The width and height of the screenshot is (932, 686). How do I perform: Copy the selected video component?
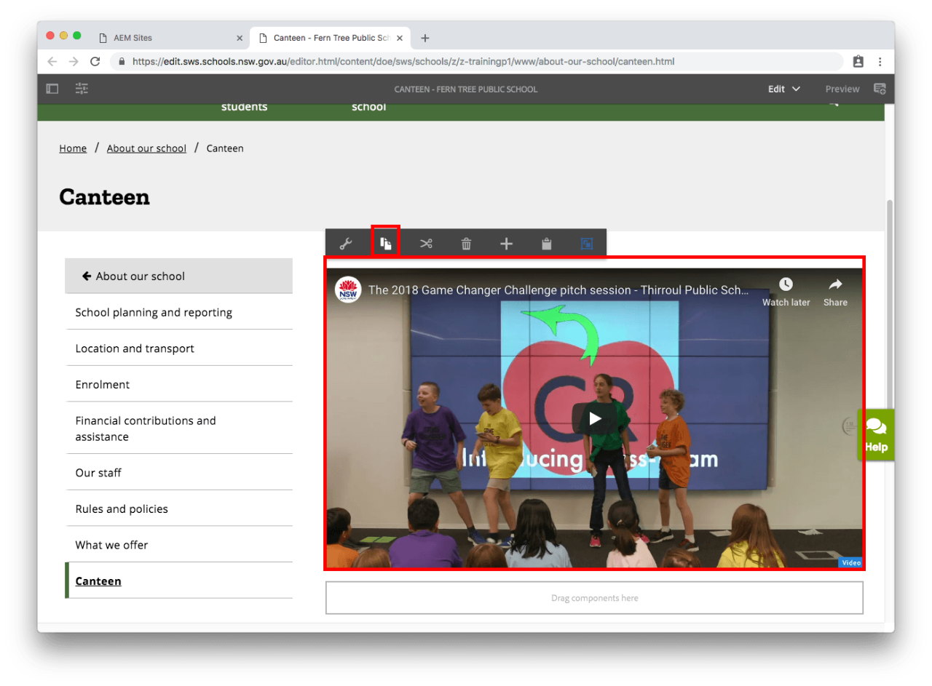click(386, 244)
